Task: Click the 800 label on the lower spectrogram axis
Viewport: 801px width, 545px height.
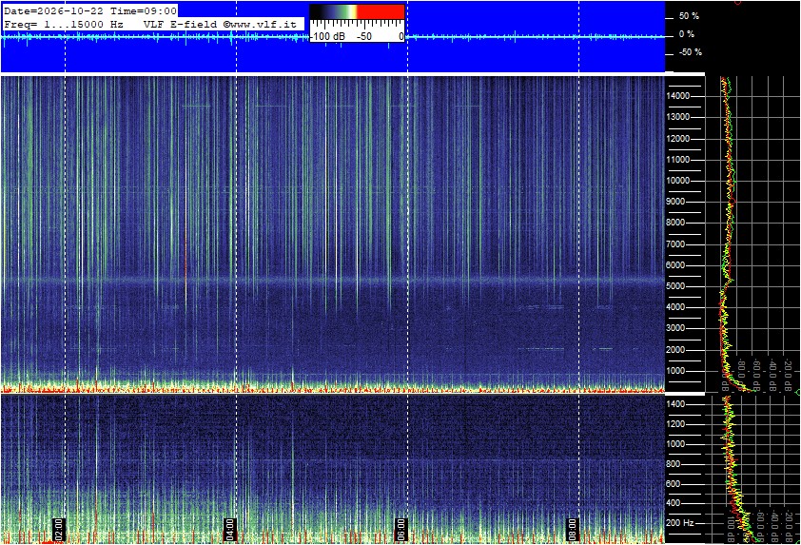Action: (674, 464)
